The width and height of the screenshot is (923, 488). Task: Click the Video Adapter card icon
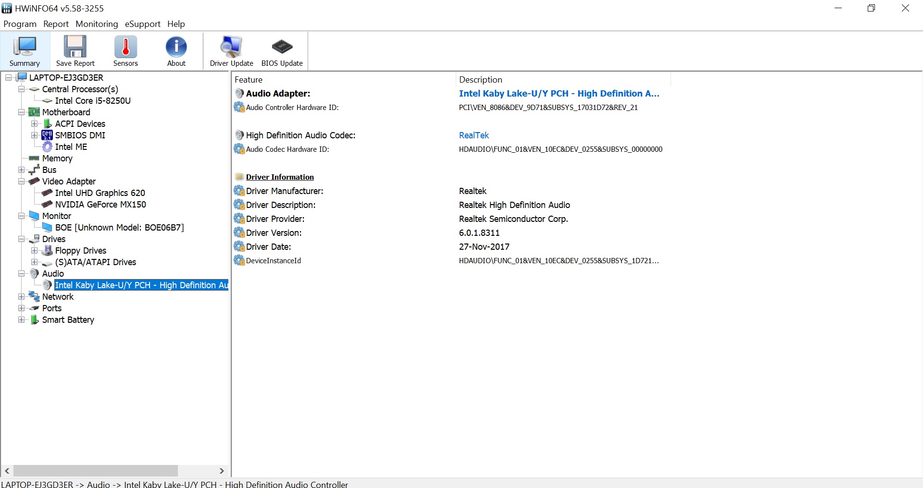34,181
